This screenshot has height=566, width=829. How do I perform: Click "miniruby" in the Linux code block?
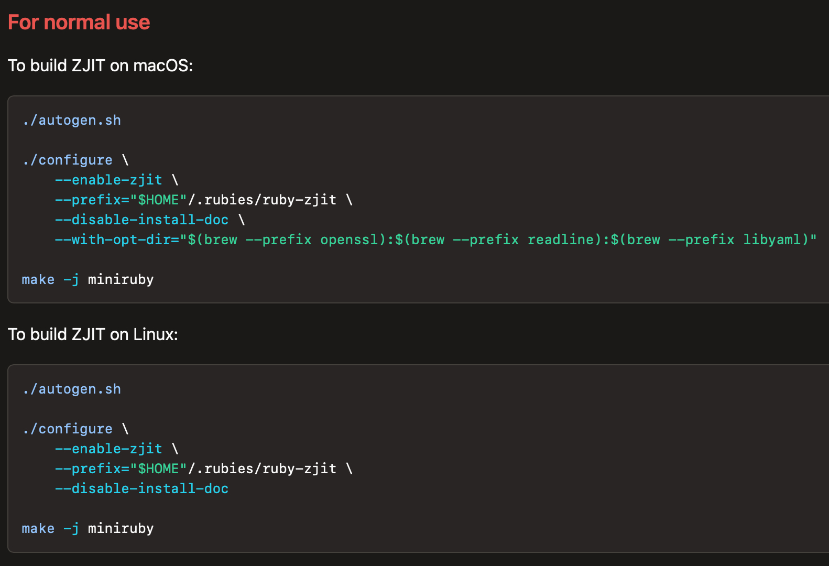tap(121, 529)
